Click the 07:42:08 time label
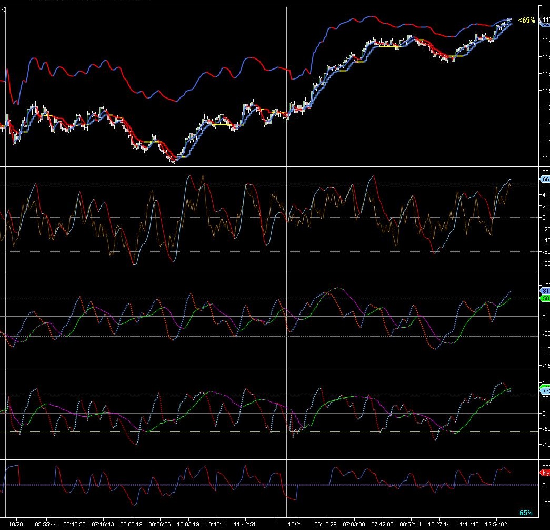 click(x=382, y=524)
